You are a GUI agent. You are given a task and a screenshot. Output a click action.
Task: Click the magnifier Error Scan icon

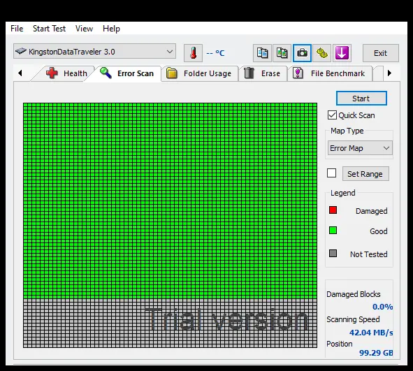click(x=106, y=73)
